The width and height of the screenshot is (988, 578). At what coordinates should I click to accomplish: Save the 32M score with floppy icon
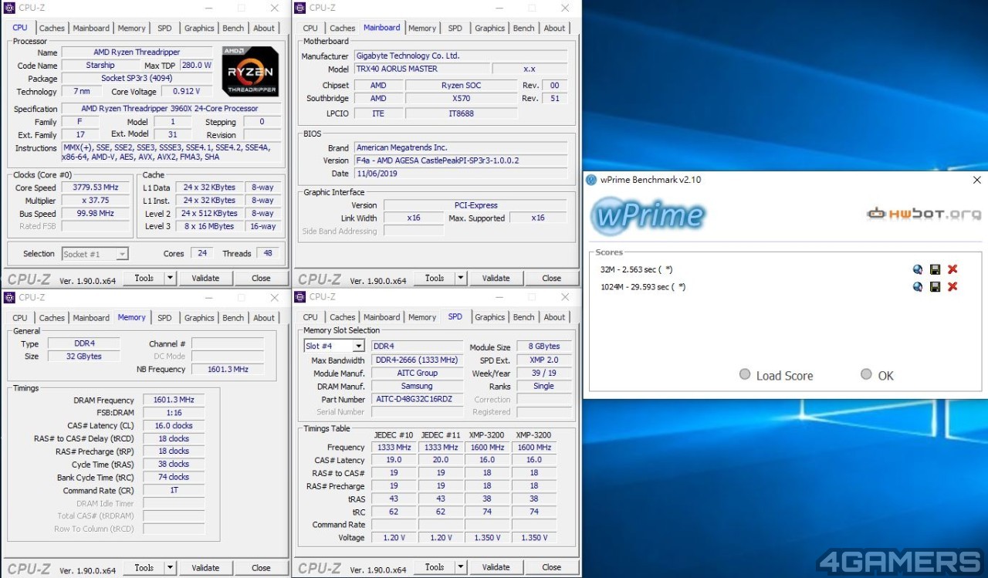point(935,269)
